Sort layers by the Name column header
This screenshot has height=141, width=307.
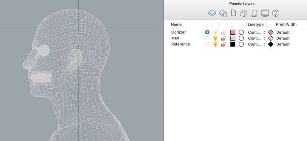coord(176,24)
